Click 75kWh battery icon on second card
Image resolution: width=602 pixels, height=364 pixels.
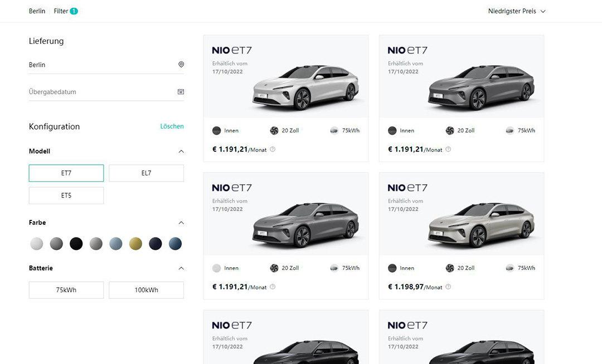coord(509,131)
